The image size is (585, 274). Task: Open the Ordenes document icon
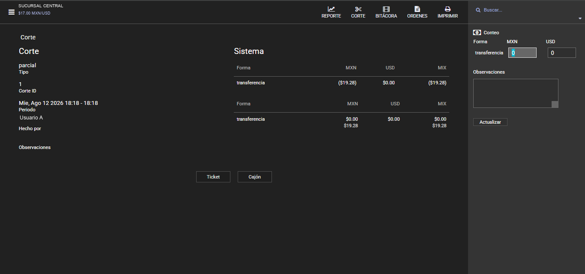[417, 9]
